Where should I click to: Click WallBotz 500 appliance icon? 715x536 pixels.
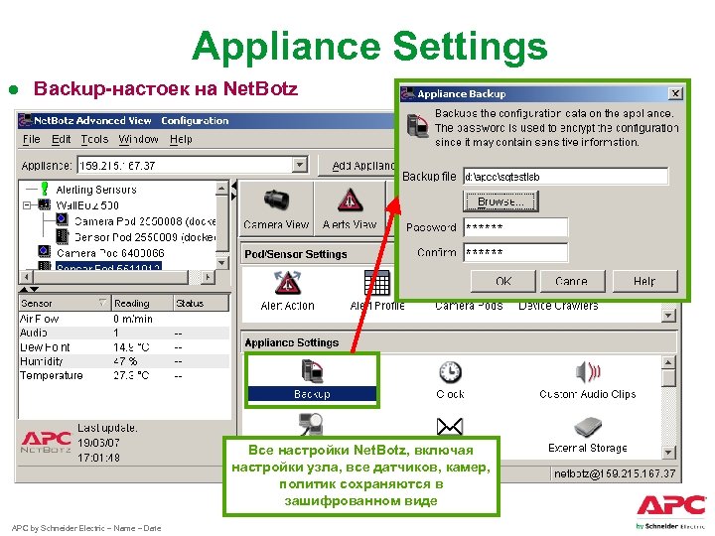point(45,204)
